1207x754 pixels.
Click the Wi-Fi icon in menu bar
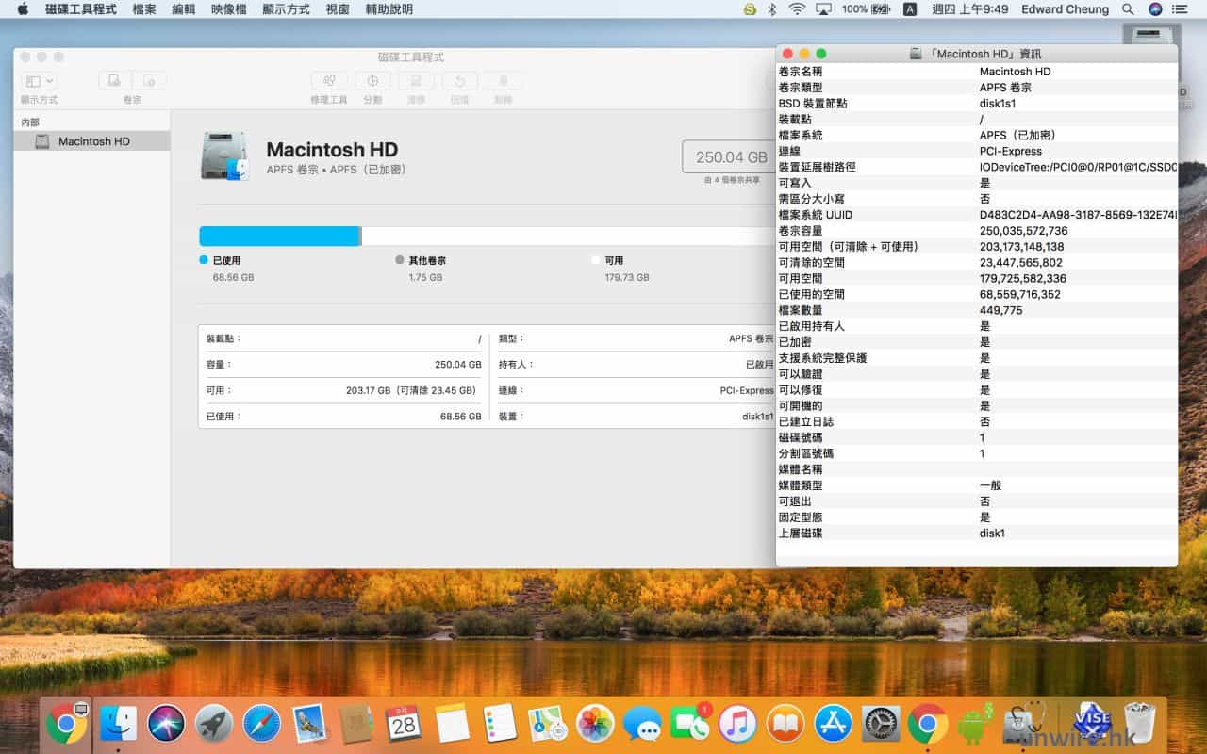click(x=797, y=9)
